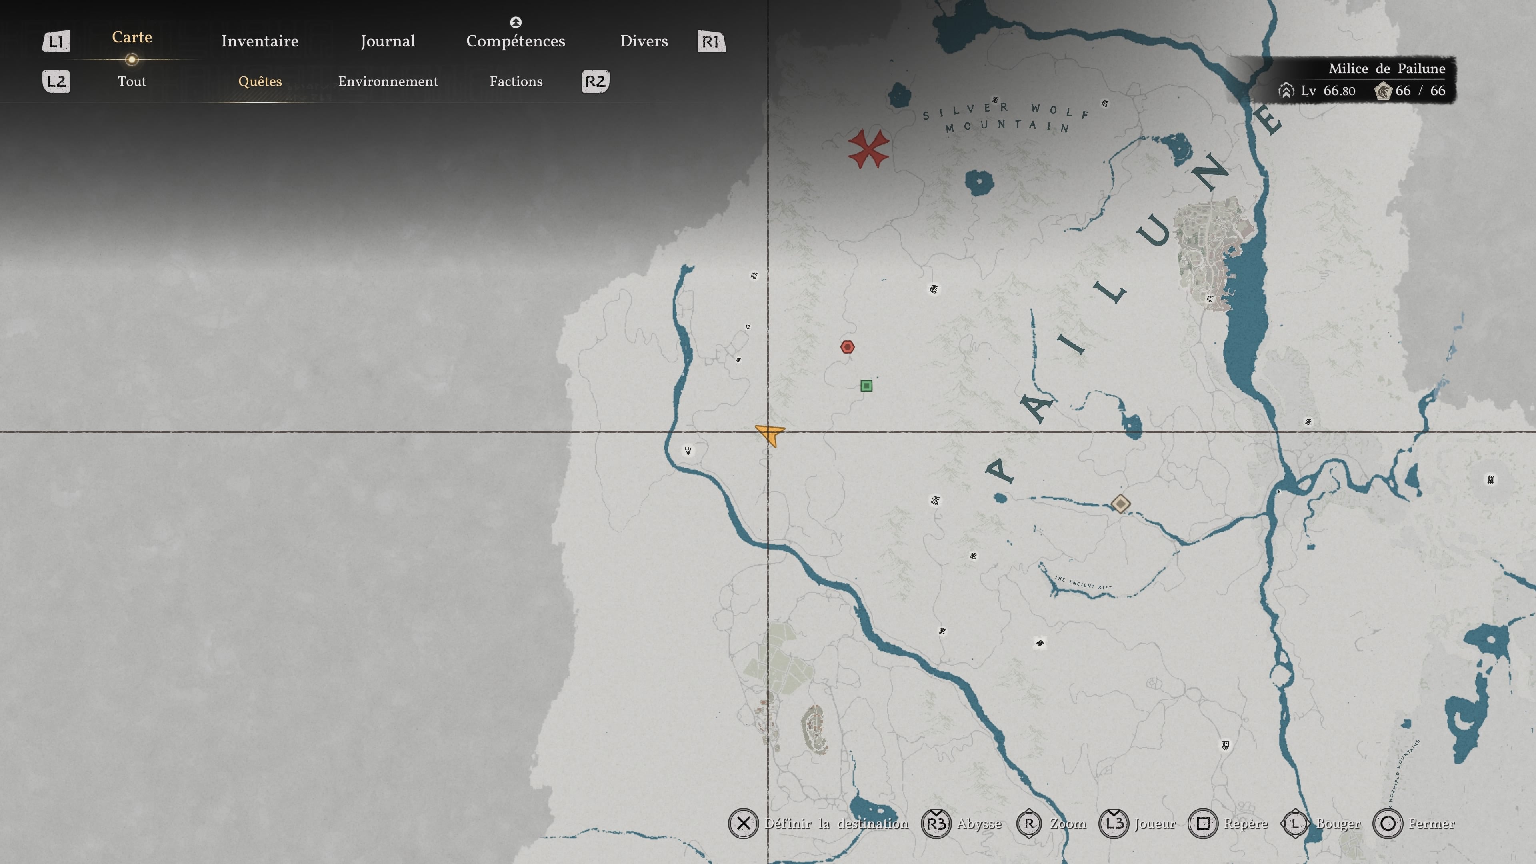Click the R2 trigger glyph
This screenshot has width=1536, height=864.
596,81
